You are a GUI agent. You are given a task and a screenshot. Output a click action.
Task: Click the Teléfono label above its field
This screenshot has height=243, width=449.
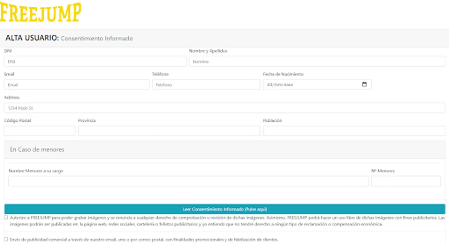coord(160,74)
